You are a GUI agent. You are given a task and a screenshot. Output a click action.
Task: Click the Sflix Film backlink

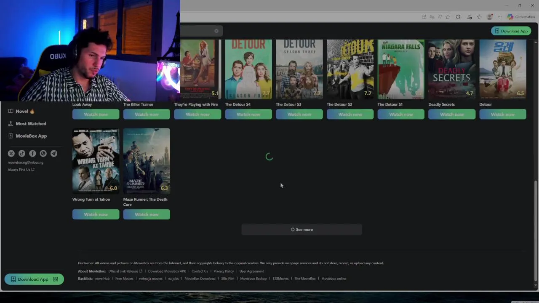pyautogui.click(x=228, y=279)
